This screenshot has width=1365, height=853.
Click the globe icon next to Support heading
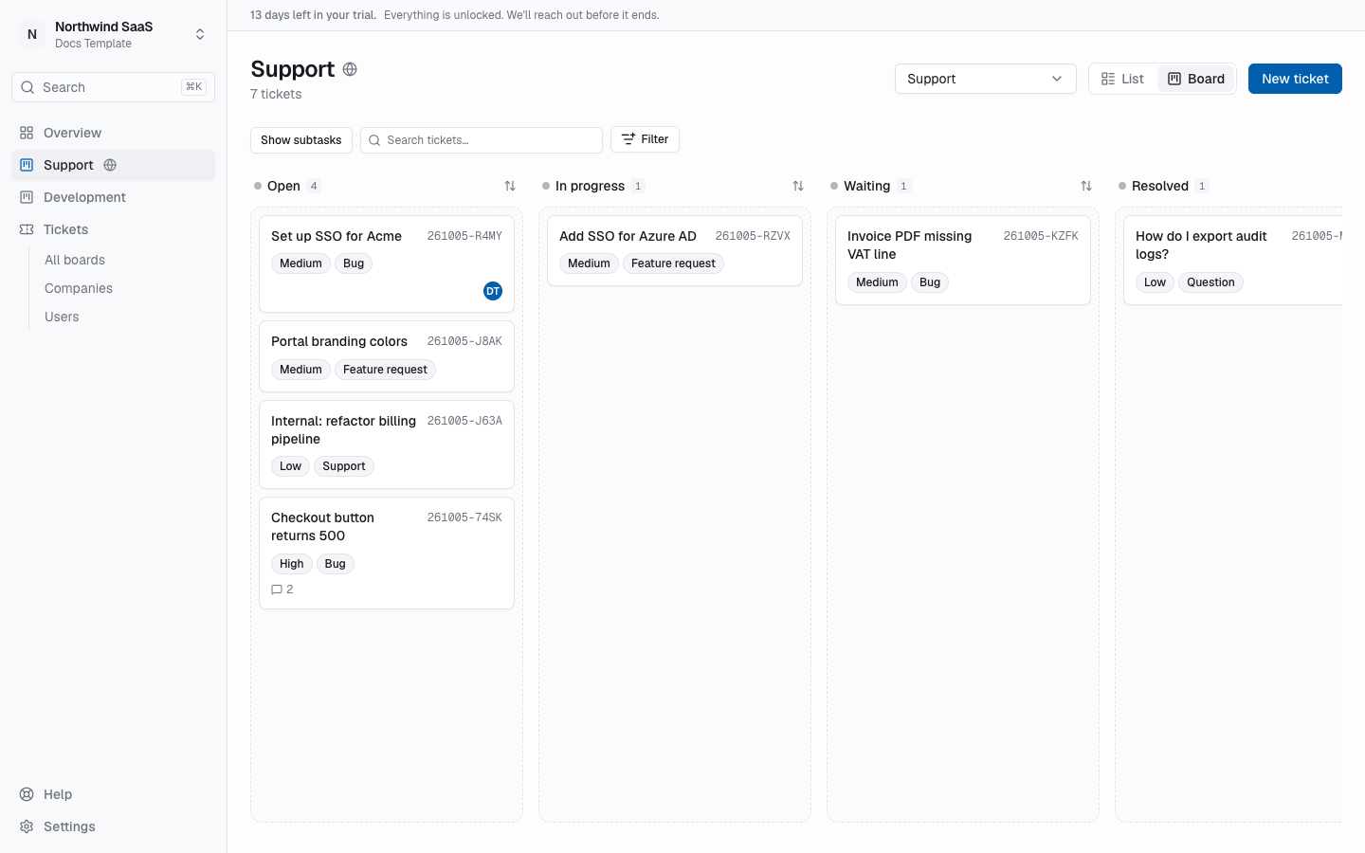pyautogui.click(x=350, y=69)
